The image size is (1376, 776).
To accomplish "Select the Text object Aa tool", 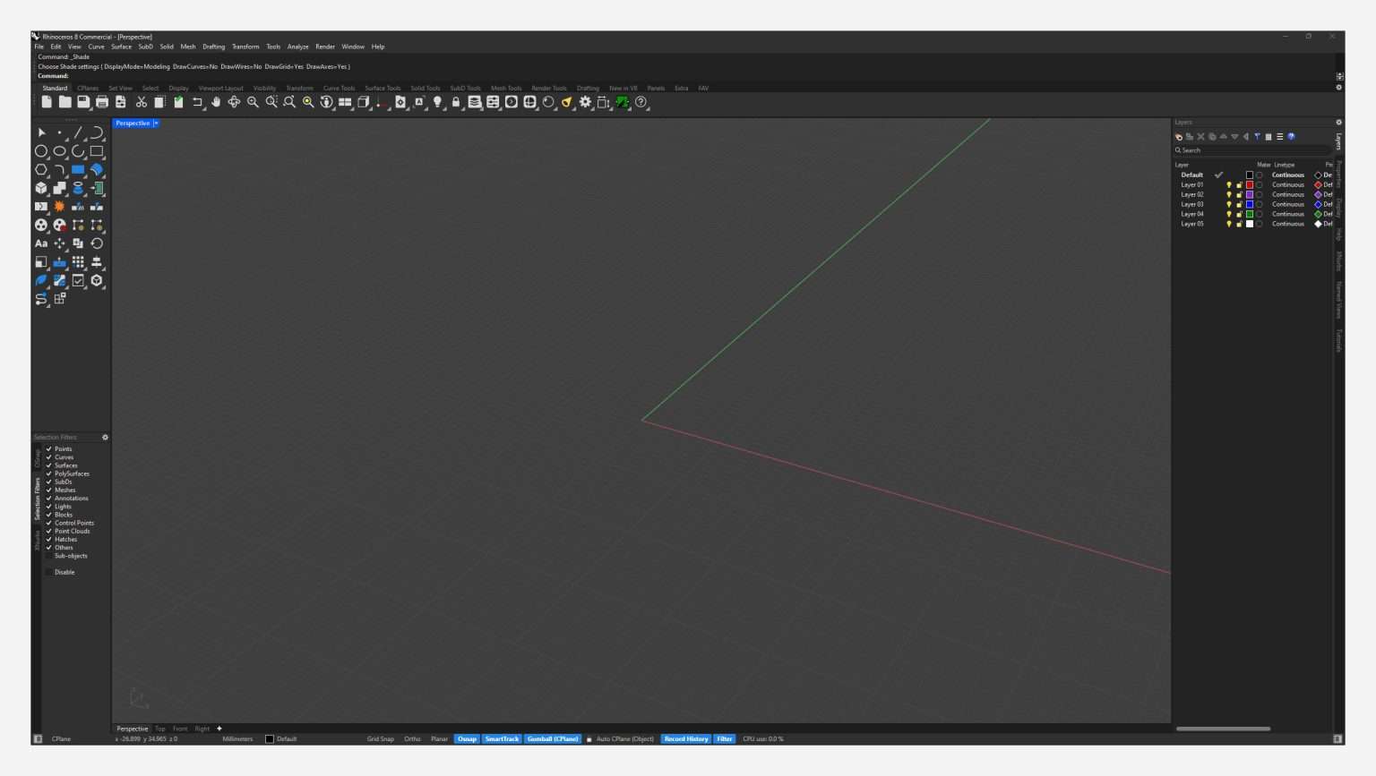I will point(41,243).
